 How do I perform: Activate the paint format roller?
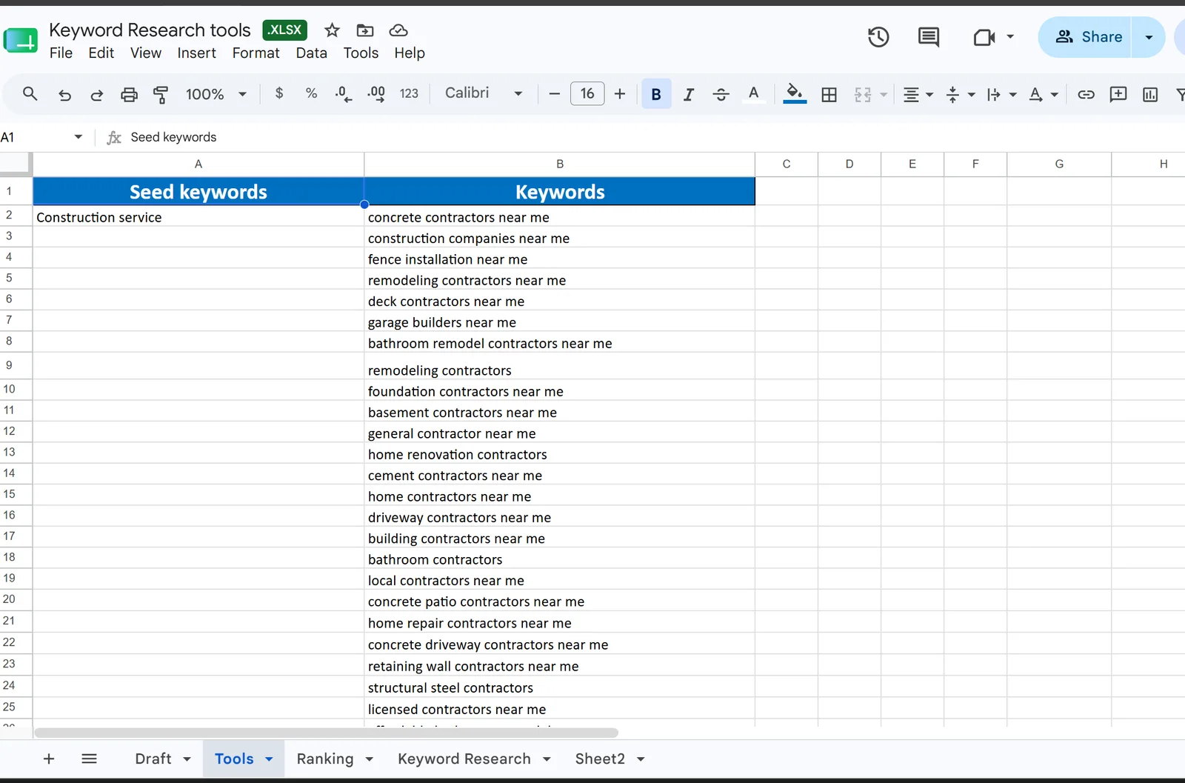pyautogui.click(x=161, y=94)
